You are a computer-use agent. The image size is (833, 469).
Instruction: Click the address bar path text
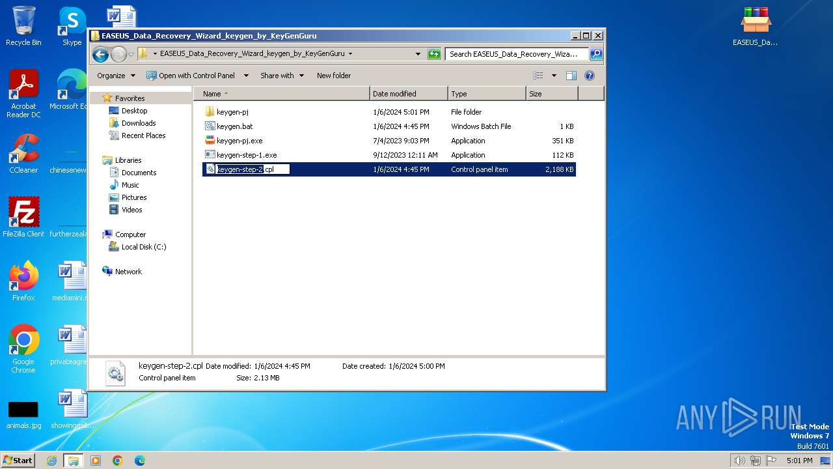point(252,54)
